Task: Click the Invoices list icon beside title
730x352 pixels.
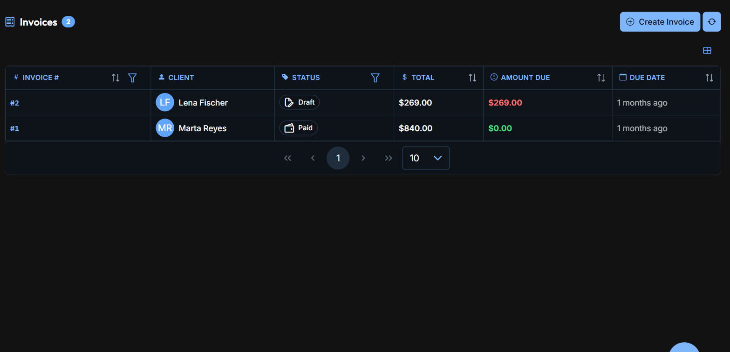Action: pos(10,22)
